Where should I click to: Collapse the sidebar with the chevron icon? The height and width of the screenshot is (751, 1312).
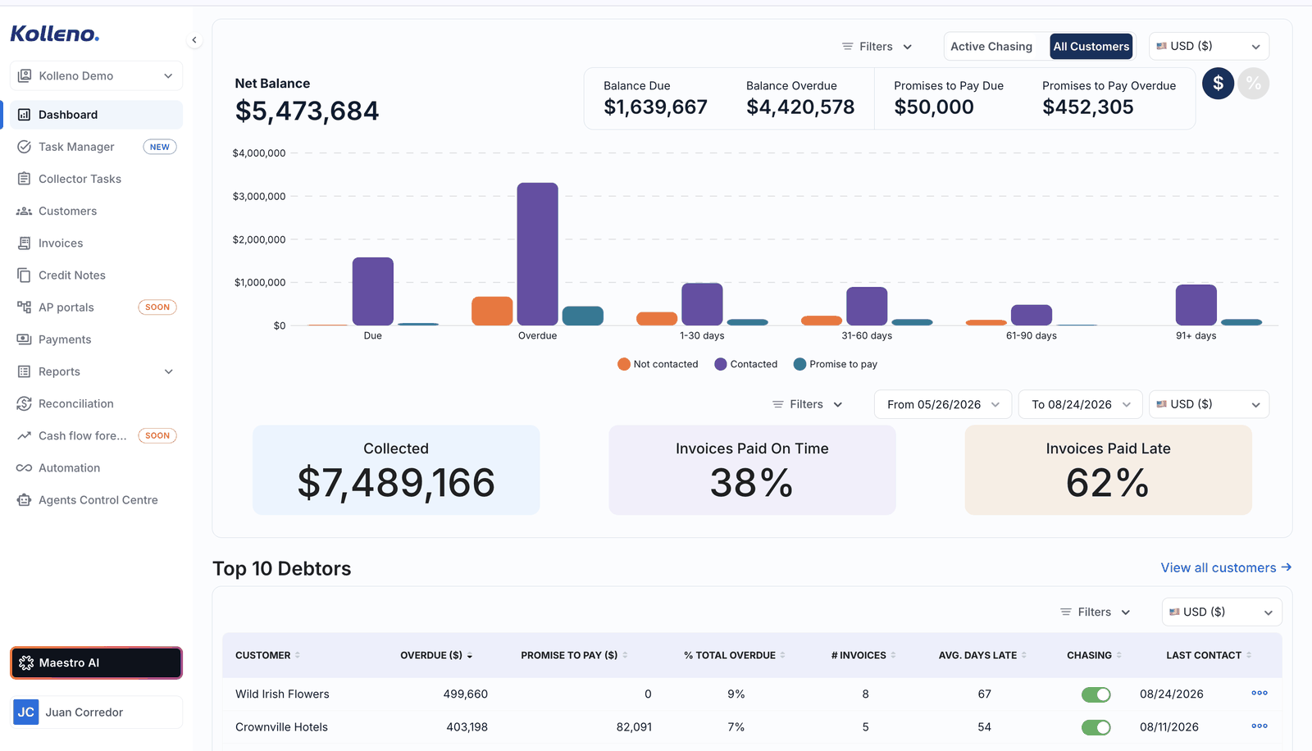[194, 40]
